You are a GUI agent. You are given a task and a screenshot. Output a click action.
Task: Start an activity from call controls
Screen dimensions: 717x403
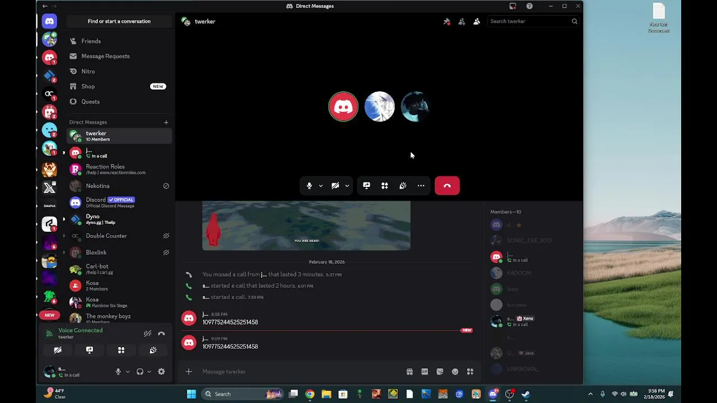[385, 186]
